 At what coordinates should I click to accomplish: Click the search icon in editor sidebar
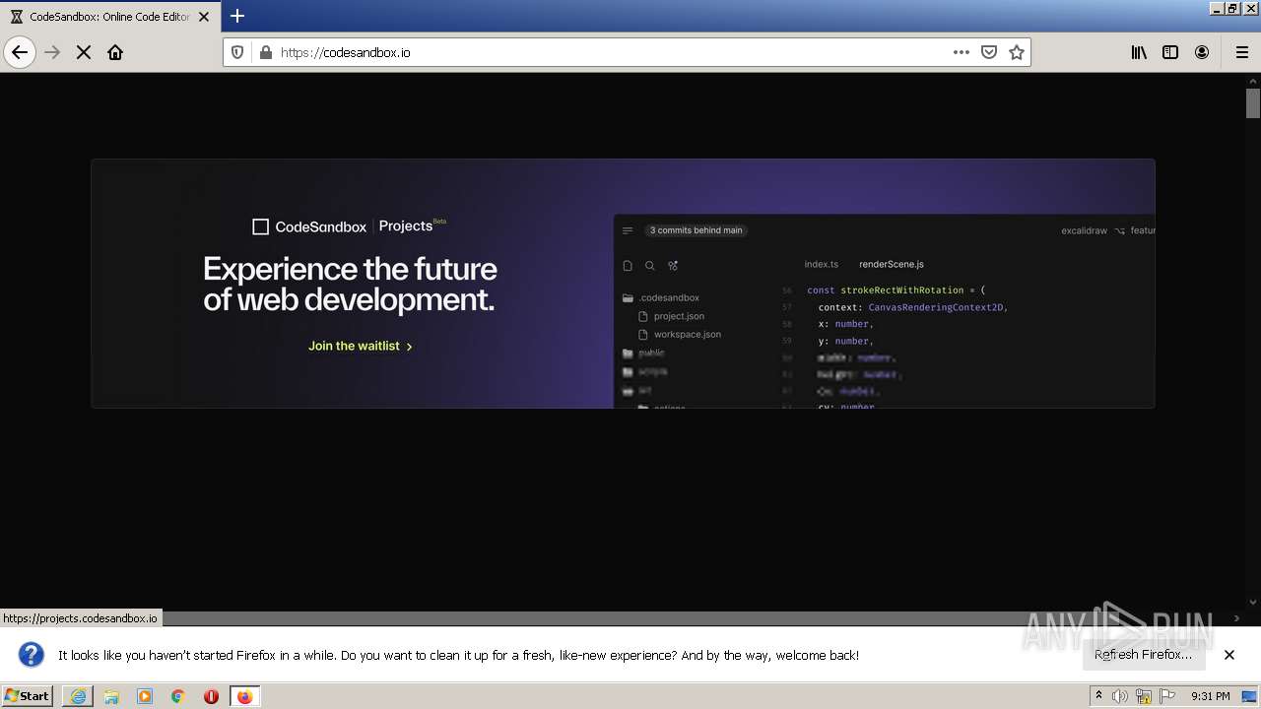coord(650,266)
